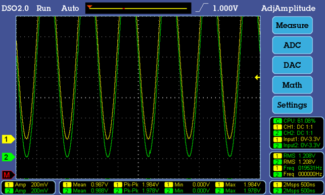Image resolution: width=325 pixels, height=195 pixels.
Task: Click the red center mark on the memory bar
Action: [x=124, y=9]
